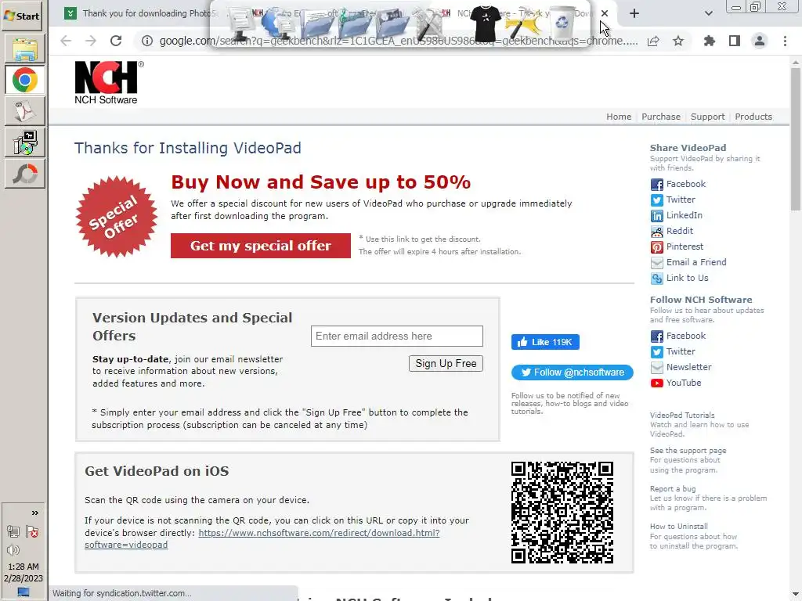The height and width of the screenshot is (601, 802).
Task: Click Link to Us link
Action: (680, 278)
